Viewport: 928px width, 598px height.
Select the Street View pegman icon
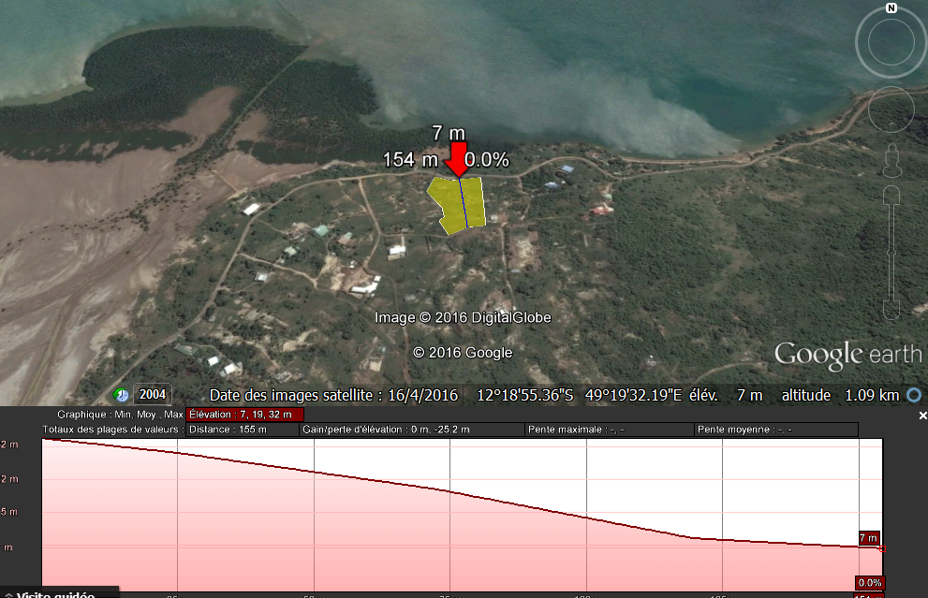(891, 160)
